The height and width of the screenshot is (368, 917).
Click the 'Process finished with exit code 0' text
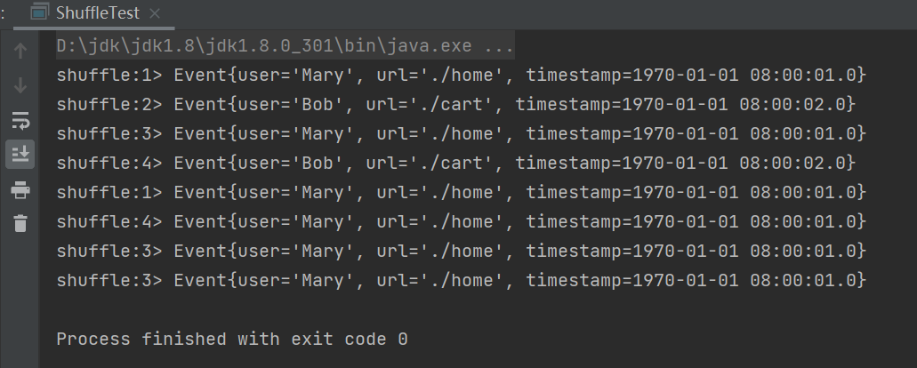232,339
